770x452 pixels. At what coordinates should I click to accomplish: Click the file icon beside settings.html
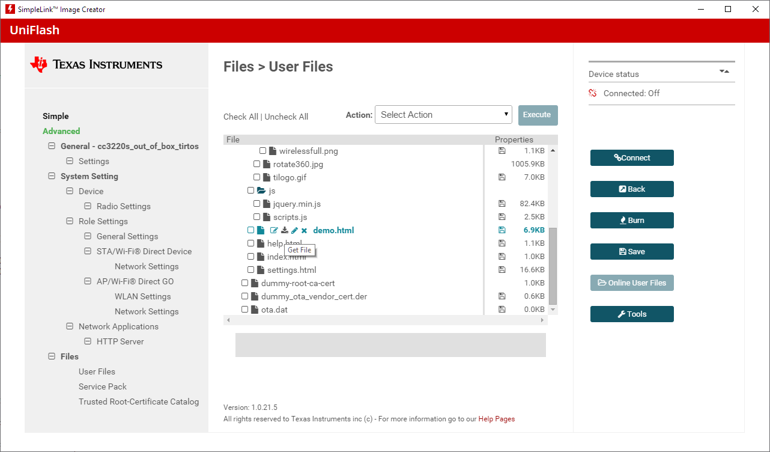[x=261, y=270]
